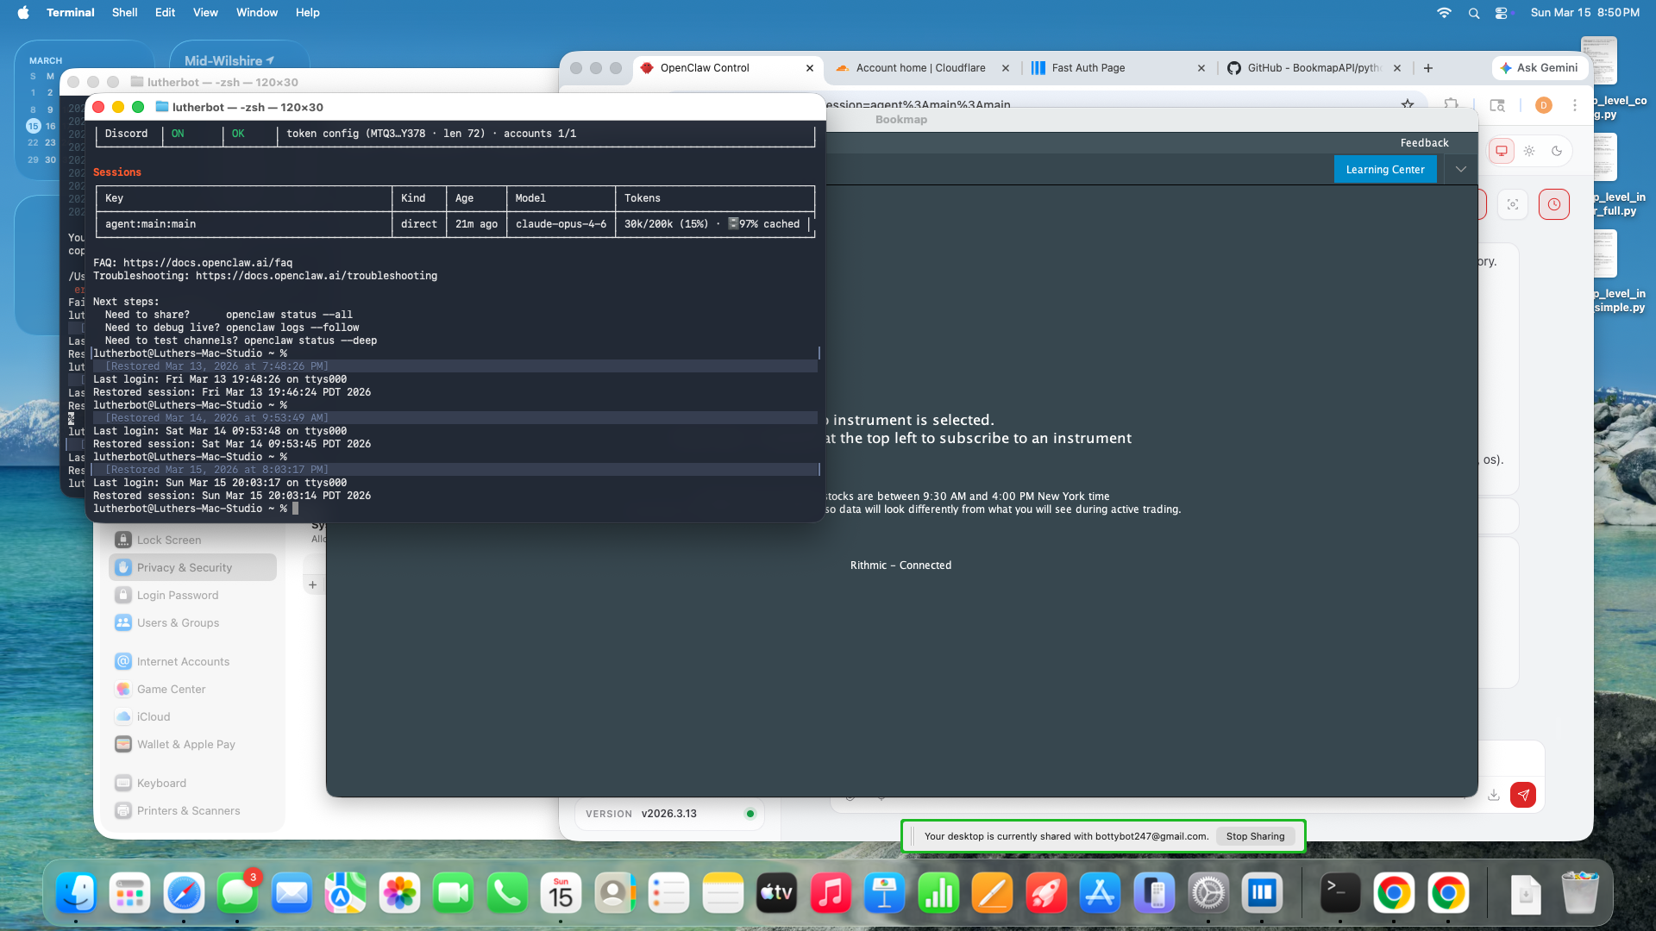
Task: Click the Learning Center button
Action: coord(1384,169)
